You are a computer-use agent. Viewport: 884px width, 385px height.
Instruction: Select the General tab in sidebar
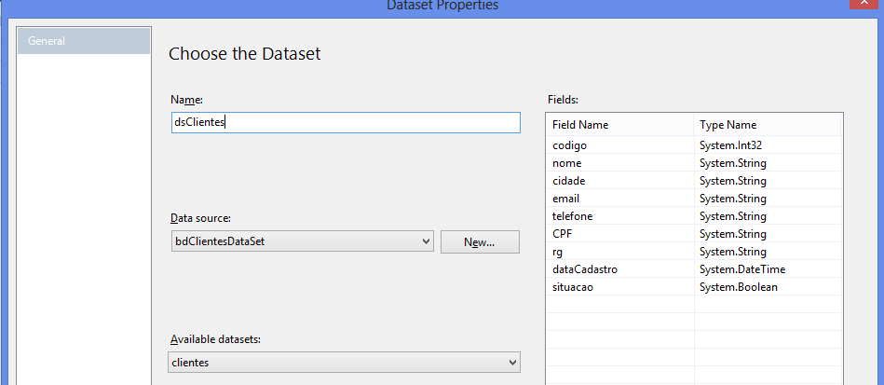coord(84,41)
